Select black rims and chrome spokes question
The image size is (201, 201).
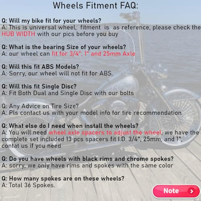pyautogui.click(x=87, y=159)
